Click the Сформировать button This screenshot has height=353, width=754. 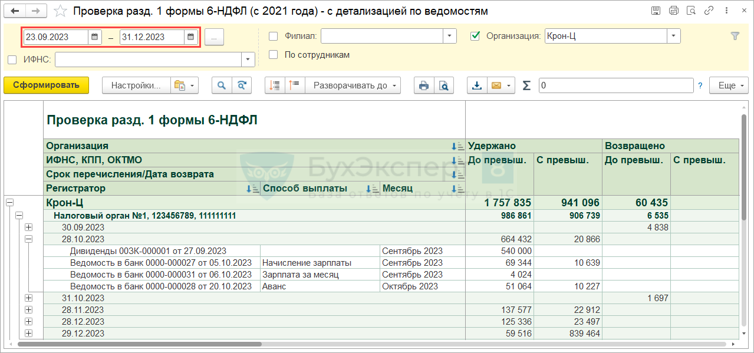tap(46, 85)
